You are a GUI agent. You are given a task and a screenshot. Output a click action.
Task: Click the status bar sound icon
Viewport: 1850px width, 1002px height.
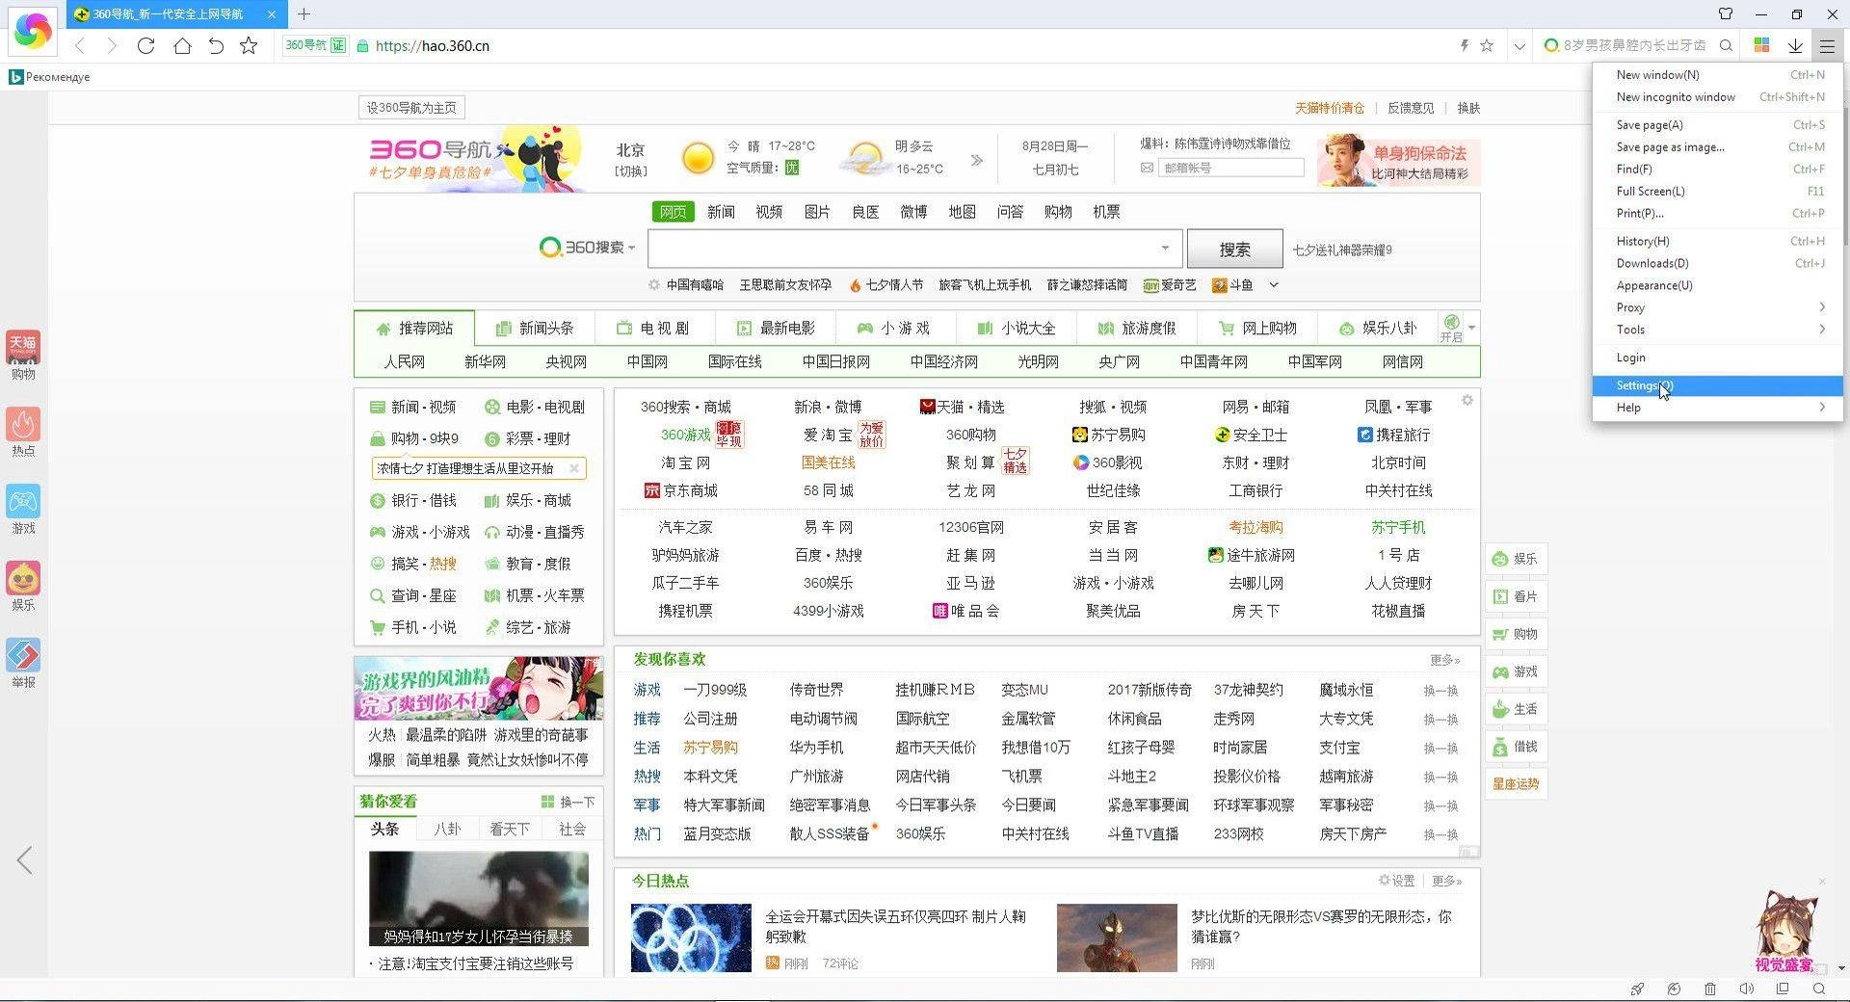click(x=1746, y=989)
